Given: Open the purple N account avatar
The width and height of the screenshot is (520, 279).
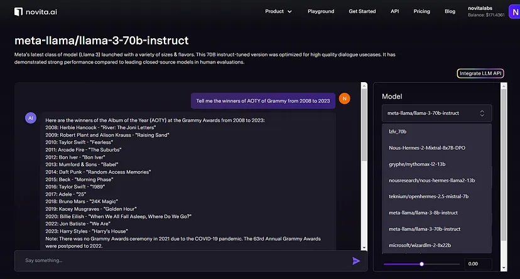Looking at the screenshot, I should (515, 13).
